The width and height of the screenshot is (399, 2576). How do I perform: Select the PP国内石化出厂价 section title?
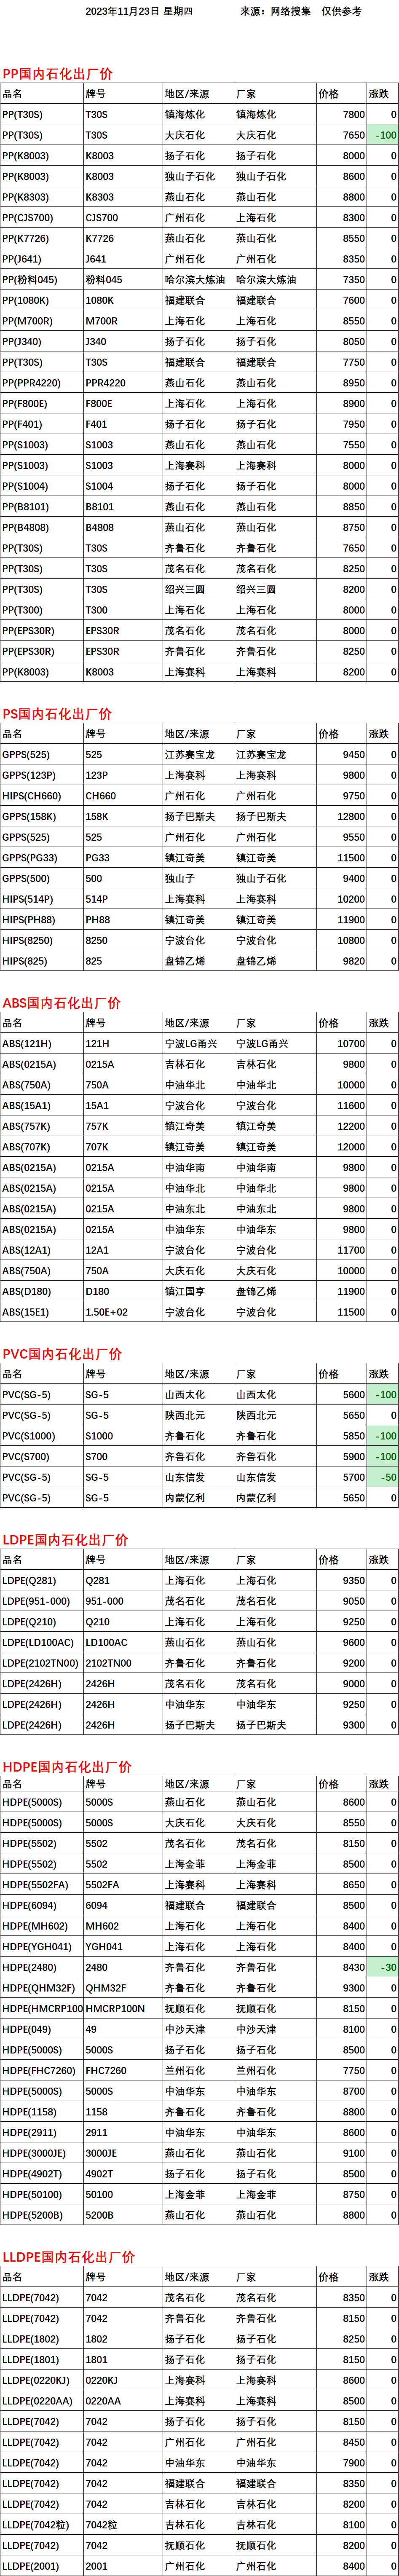tap(57, 74)
